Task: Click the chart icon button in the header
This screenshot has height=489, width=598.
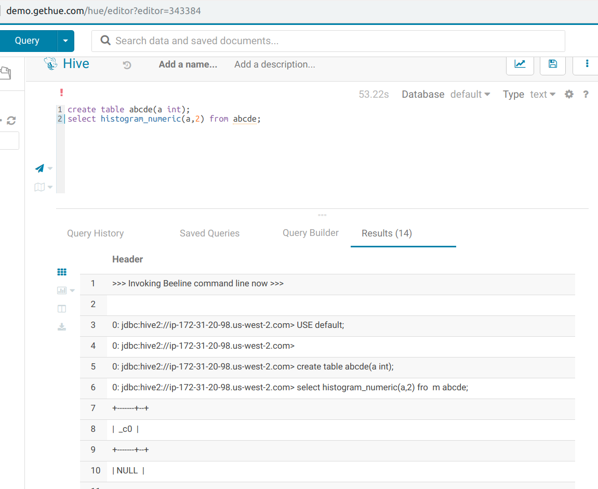Action: point(520,64)
